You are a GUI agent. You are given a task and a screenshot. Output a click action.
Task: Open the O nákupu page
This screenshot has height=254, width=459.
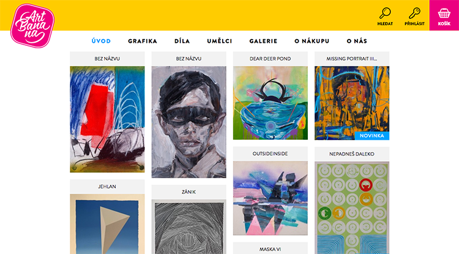point(312,41)
